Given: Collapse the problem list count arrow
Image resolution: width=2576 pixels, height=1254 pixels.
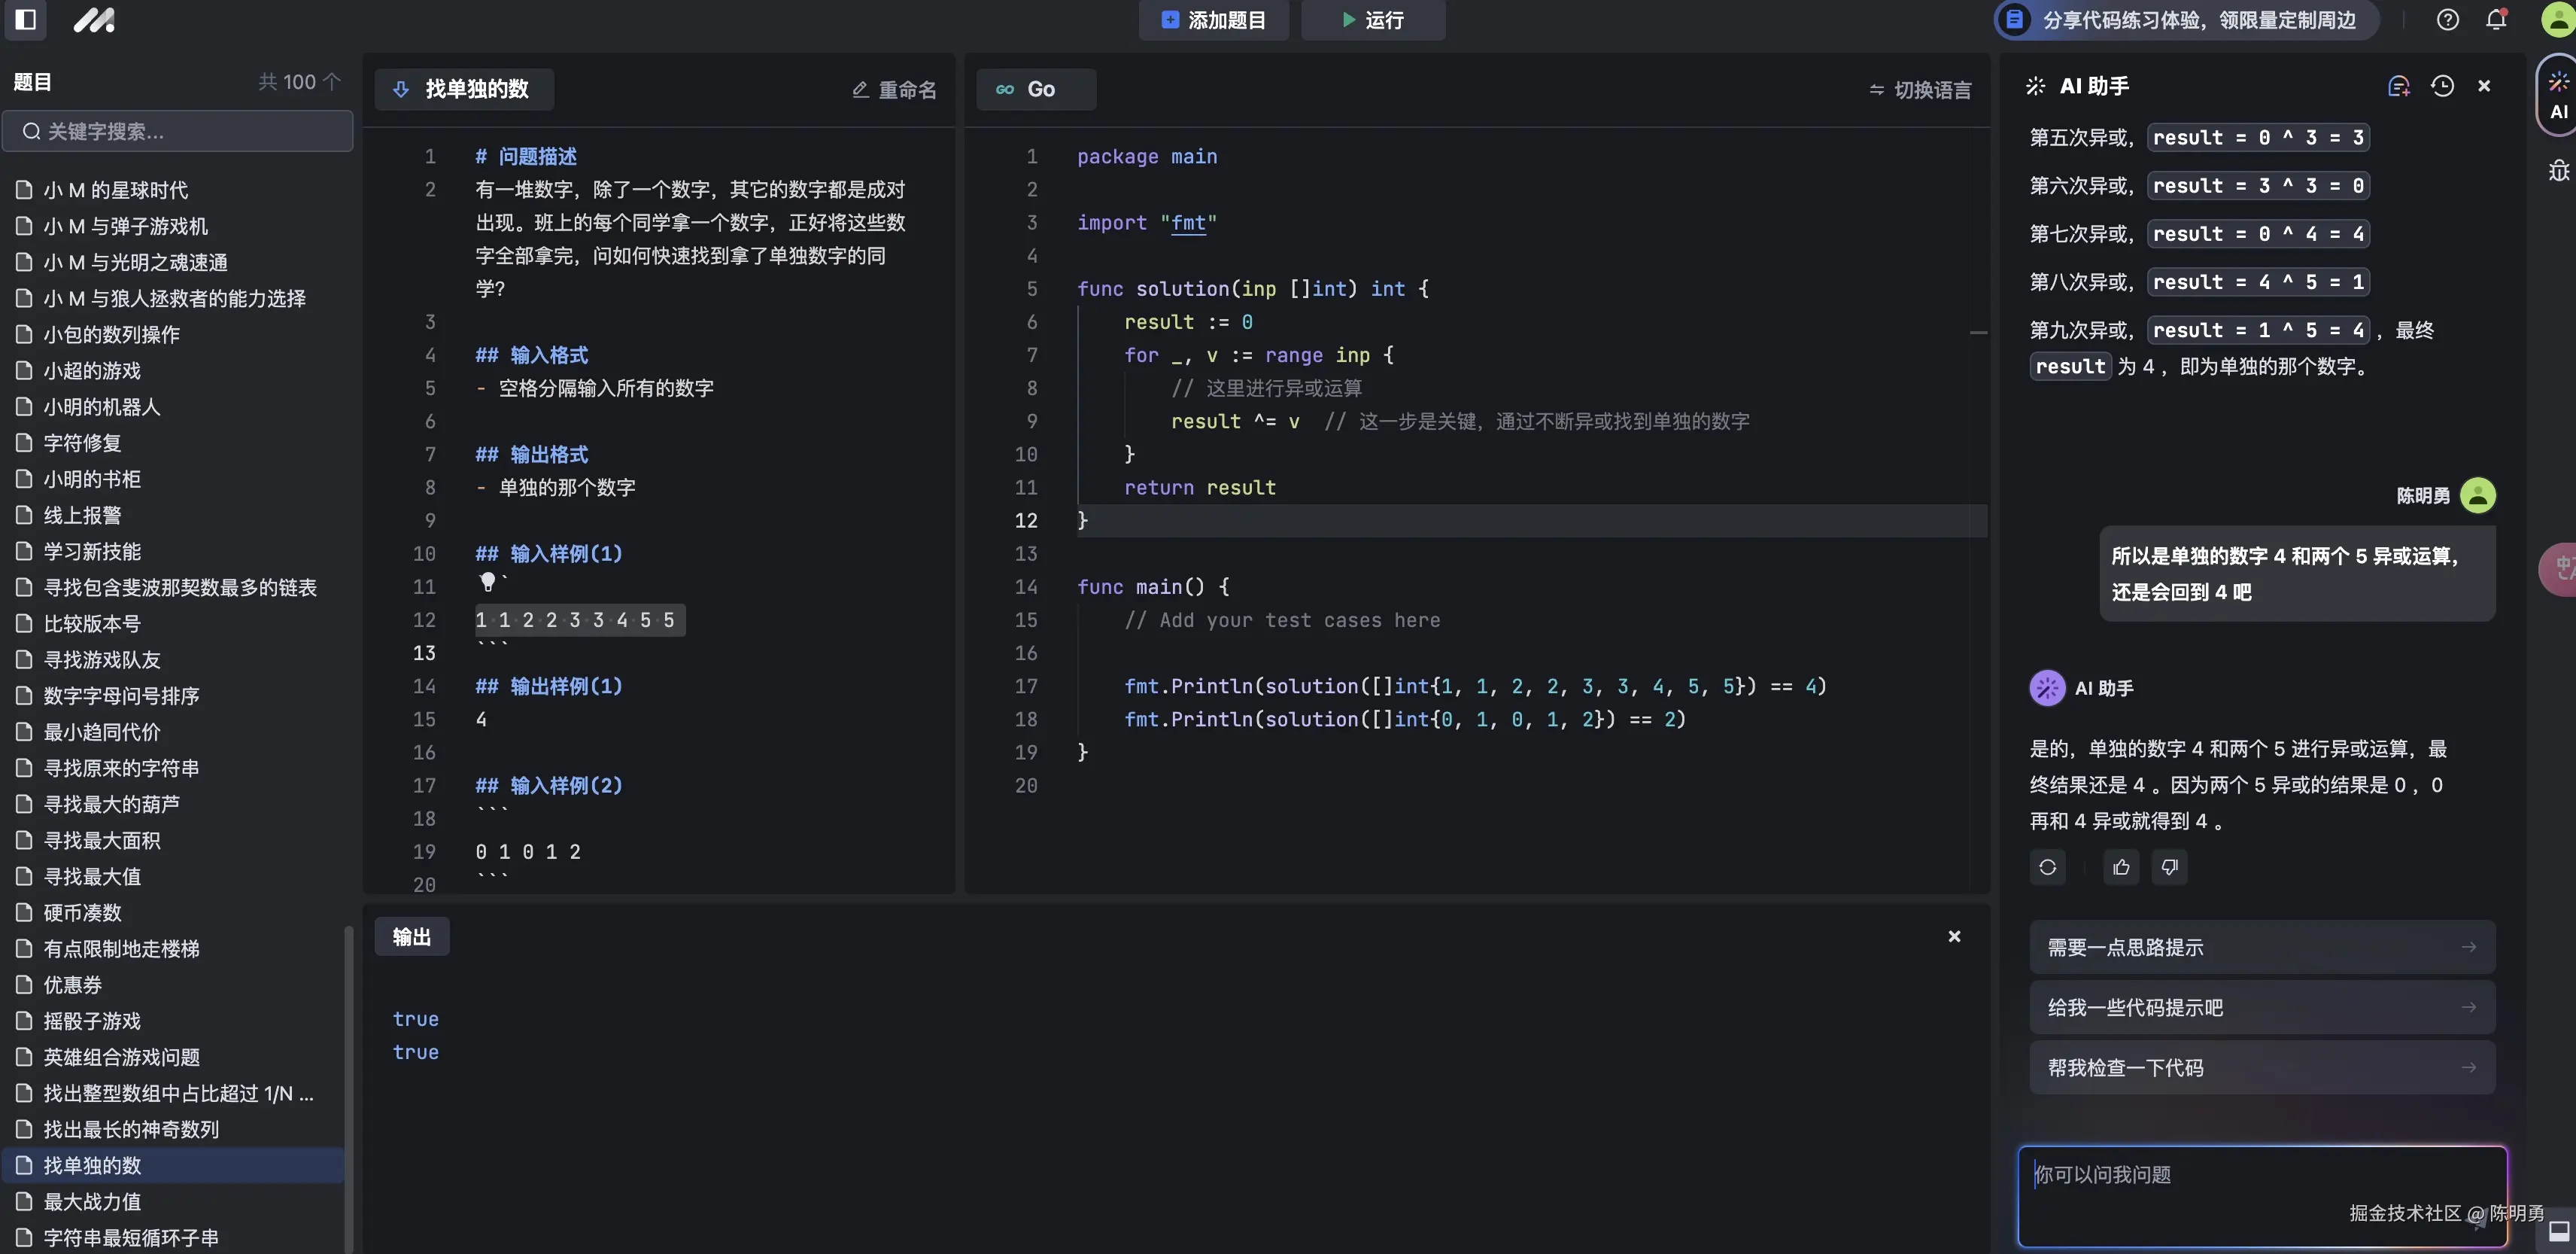Looking at the screenshot, I should (332, 82).
